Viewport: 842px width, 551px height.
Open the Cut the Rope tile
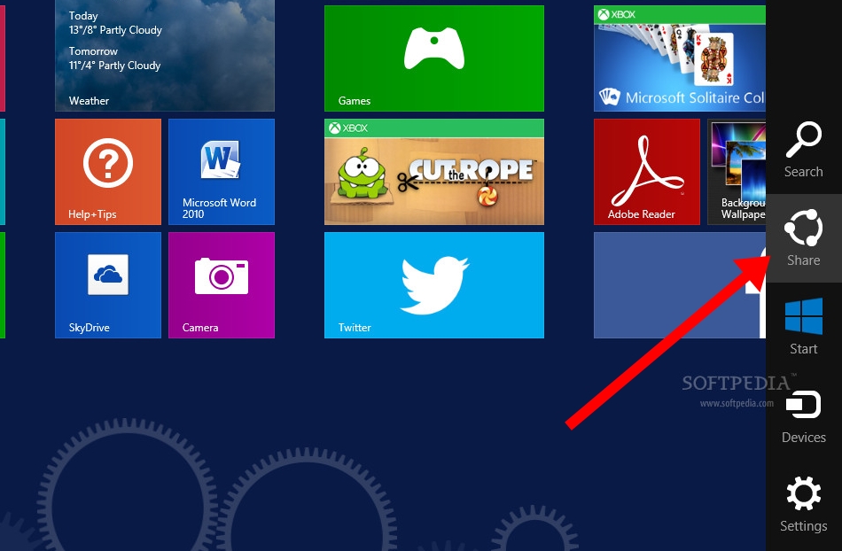point(434,172)
